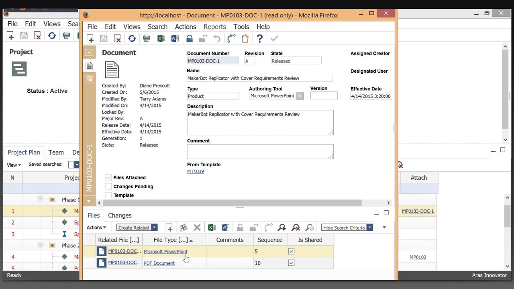Open the Actions menu in the menu bar

186,27
